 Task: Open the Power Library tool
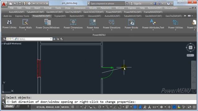pyautogui.click(x=9, y=24)
